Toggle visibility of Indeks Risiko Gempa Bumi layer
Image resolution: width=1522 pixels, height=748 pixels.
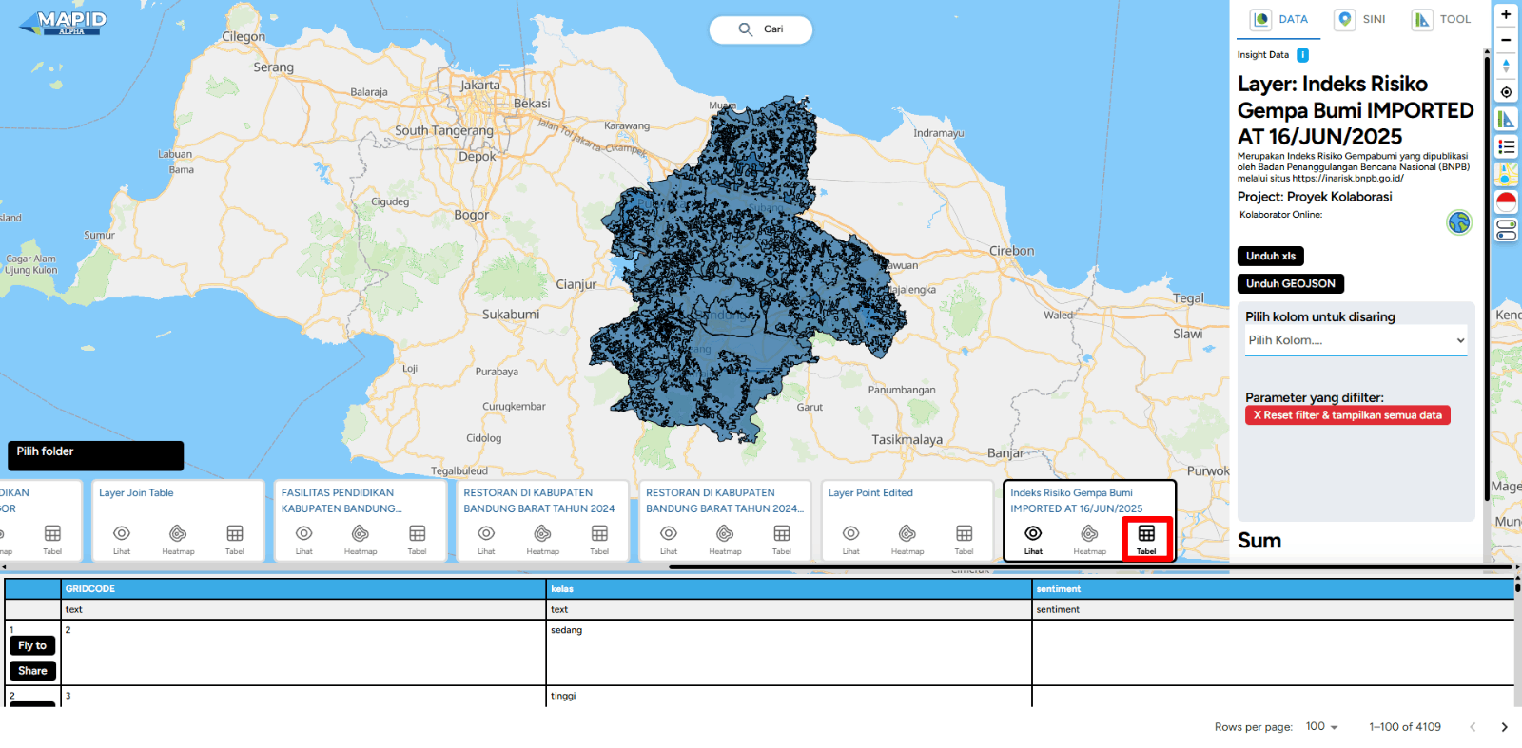tap(1033, 539)
